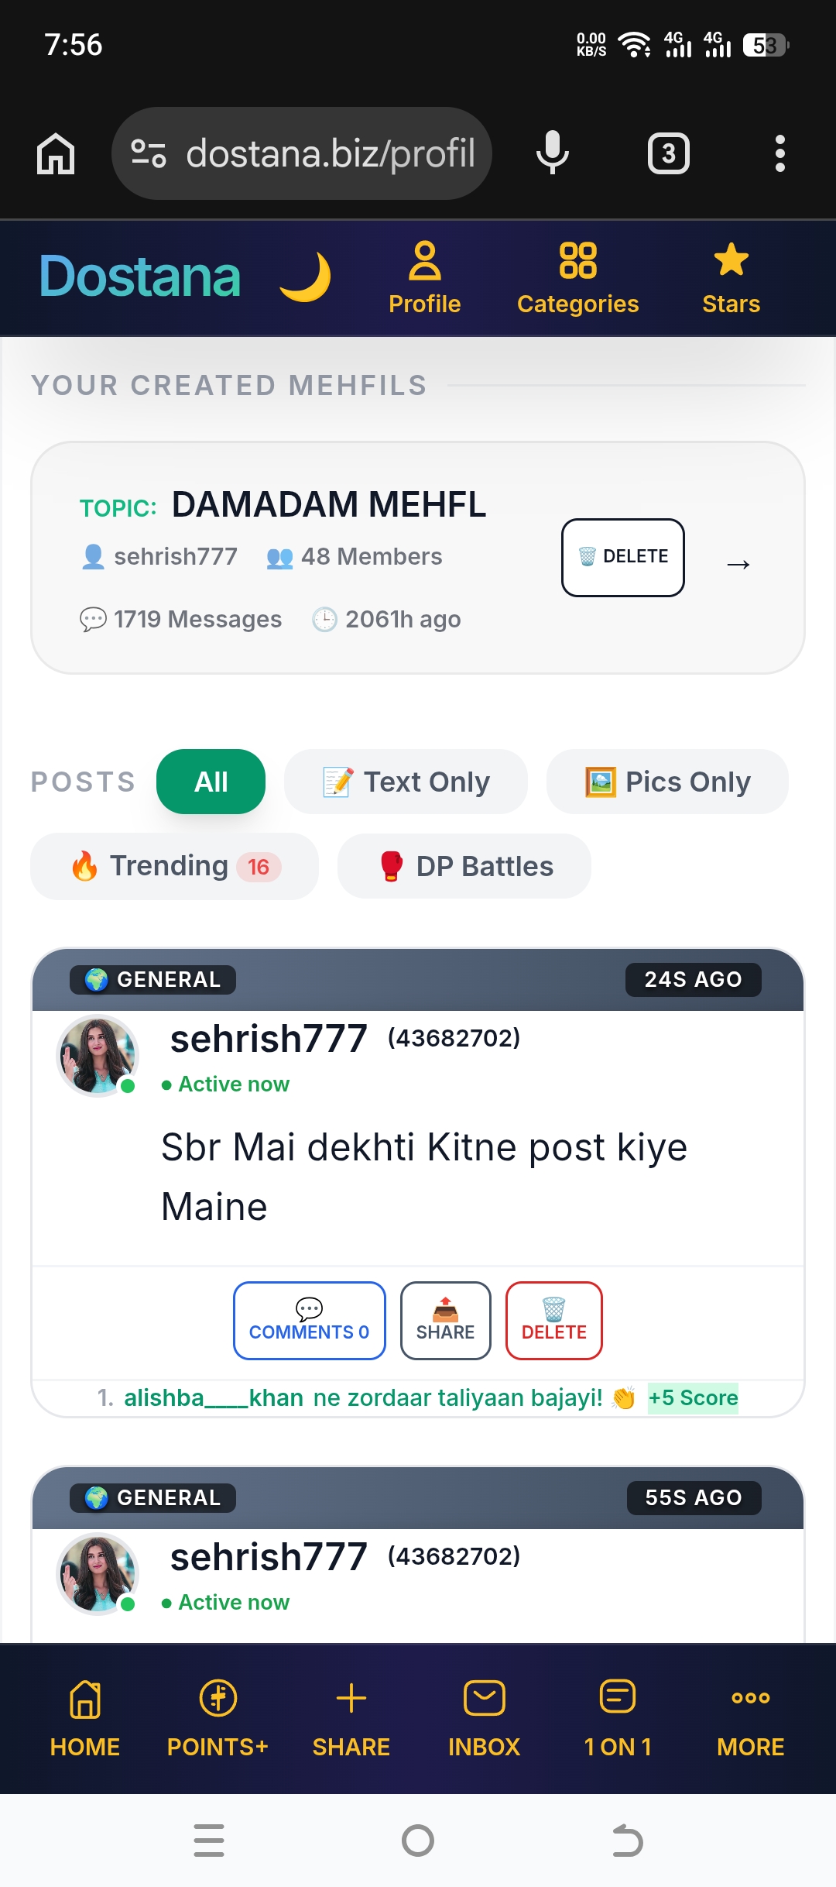Open the DP Battles filter

464,866
